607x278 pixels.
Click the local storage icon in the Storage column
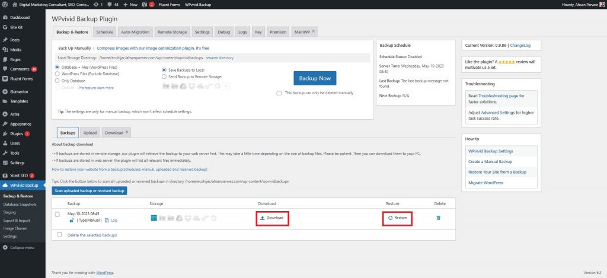tap(154, 218)
